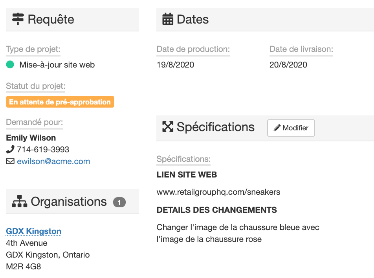
Task: Click the Mise-à-jour site web project type
Action: point(57,65)
